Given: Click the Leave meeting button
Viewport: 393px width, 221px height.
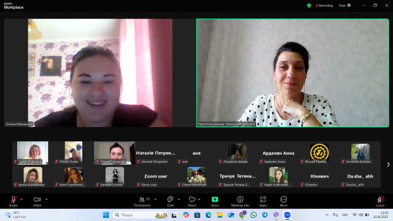Looking at the screenshot, I should pos(380,201).
